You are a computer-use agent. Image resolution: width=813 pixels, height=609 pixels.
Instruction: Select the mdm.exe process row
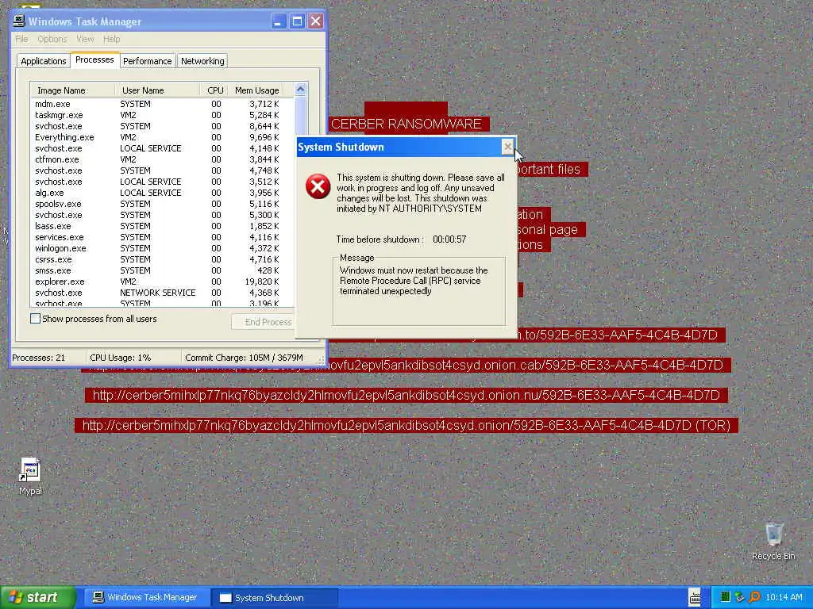pos(162,104)
